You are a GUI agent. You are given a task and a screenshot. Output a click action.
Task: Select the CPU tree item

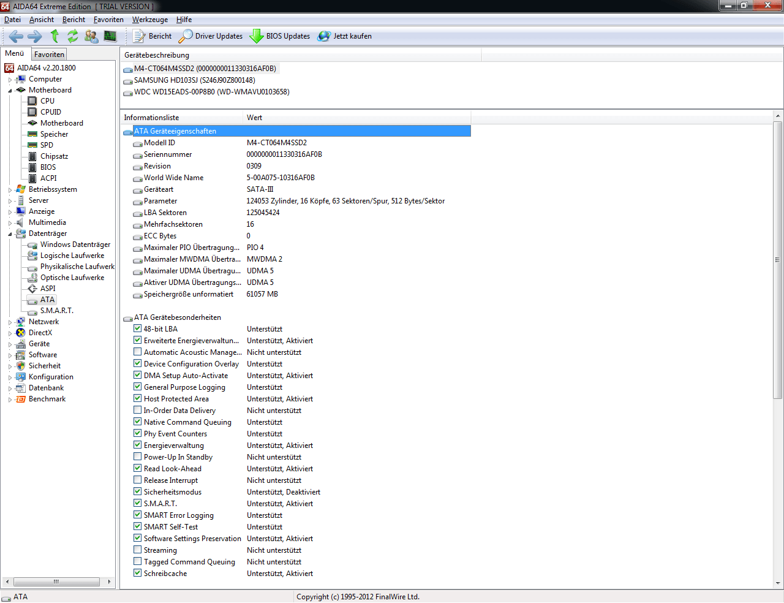tap(47, 101)
